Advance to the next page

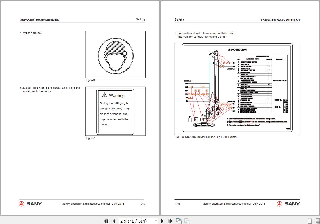tap(162, 221)
